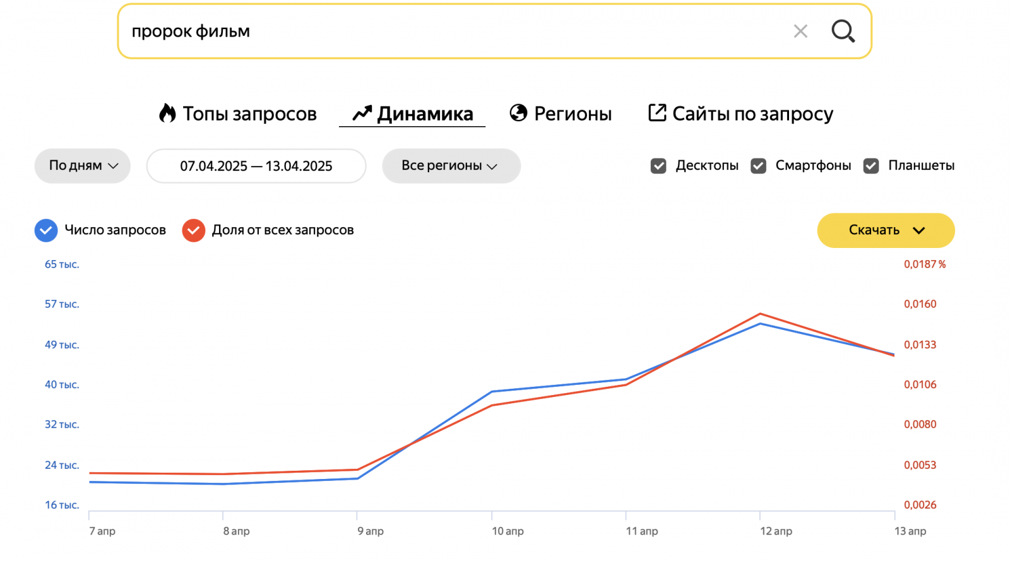
Task: Click the chevron on Скачать button
Action: pos(919,230)
